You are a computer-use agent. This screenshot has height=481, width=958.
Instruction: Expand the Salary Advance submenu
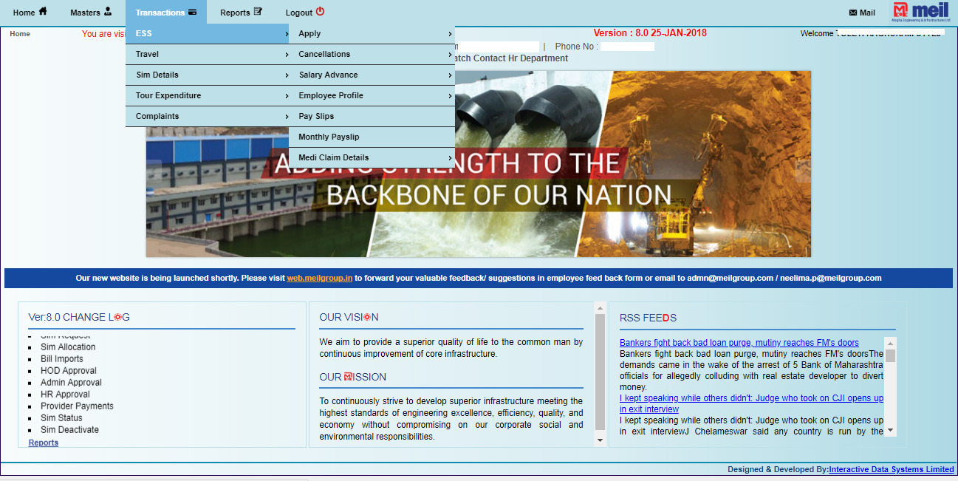click(x=449, y=74)
